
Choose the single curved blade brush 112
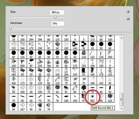tap(92, 54)
